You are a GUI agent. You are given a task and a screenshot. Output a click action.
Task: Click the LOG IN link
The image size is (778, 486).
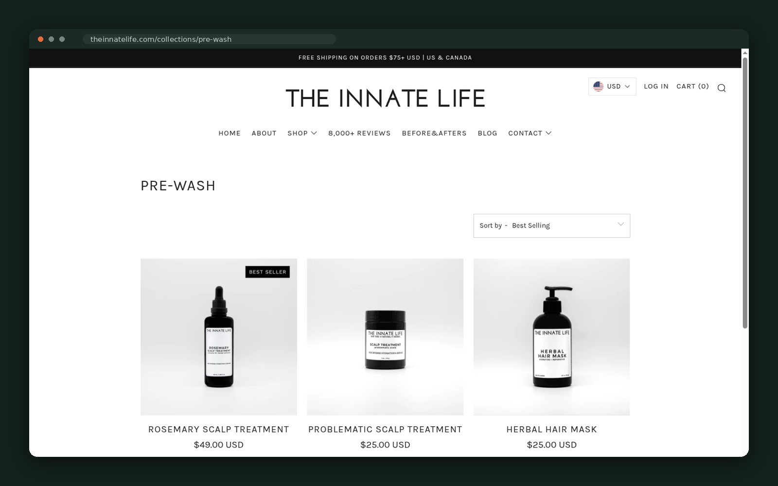[656, 87]
